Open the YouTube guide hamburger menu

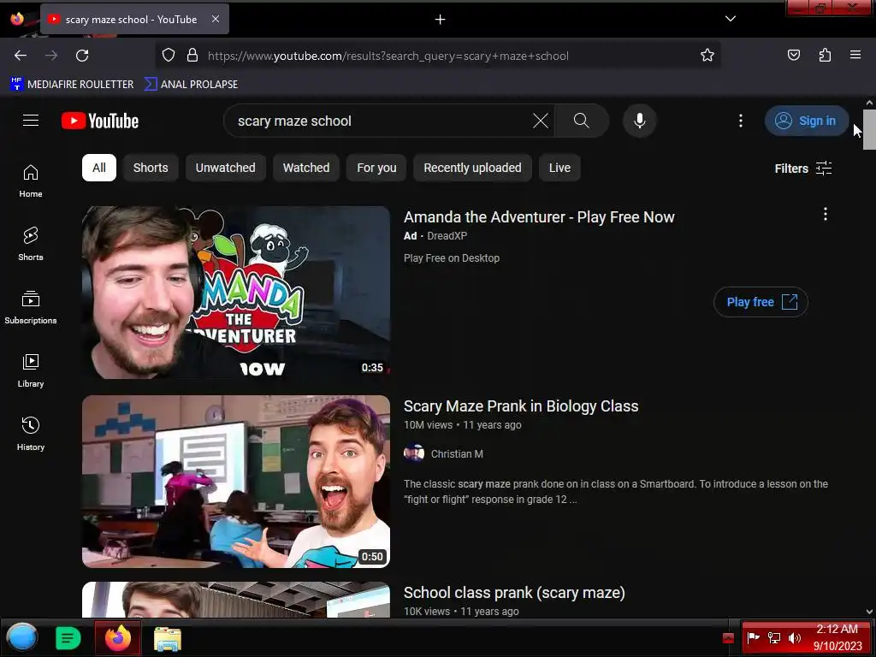coord(31,121)
